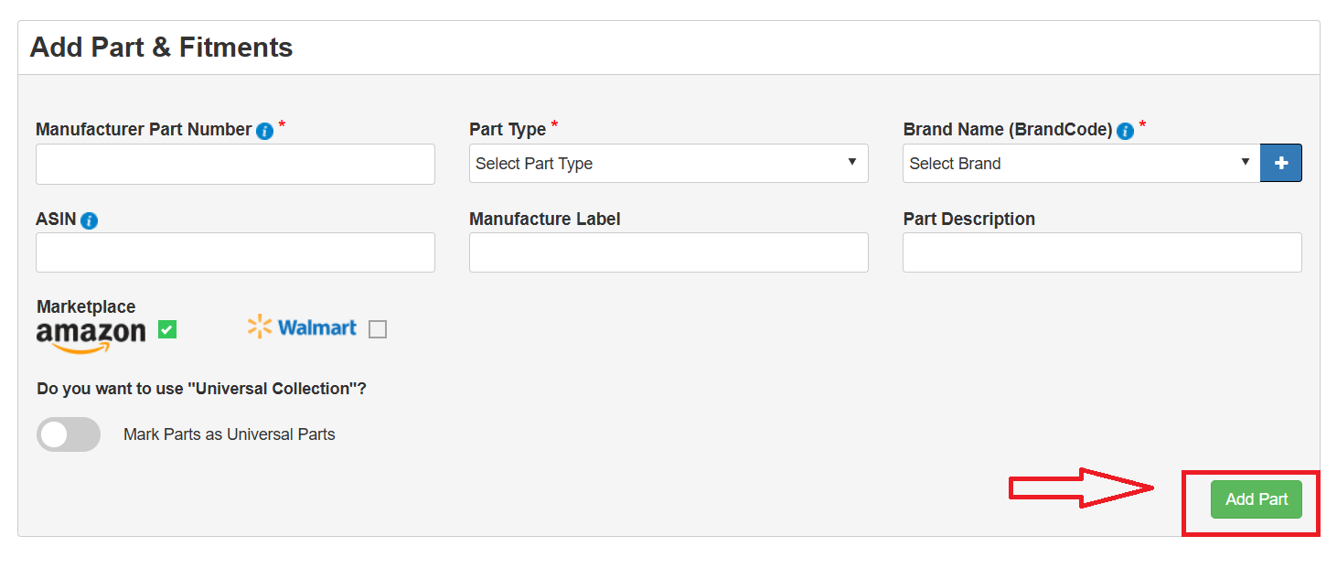Enable Mark Parts as Universal Parts toggle
Image resolution: width=1337 pixels, height=568 pixels.
point(69,434)
